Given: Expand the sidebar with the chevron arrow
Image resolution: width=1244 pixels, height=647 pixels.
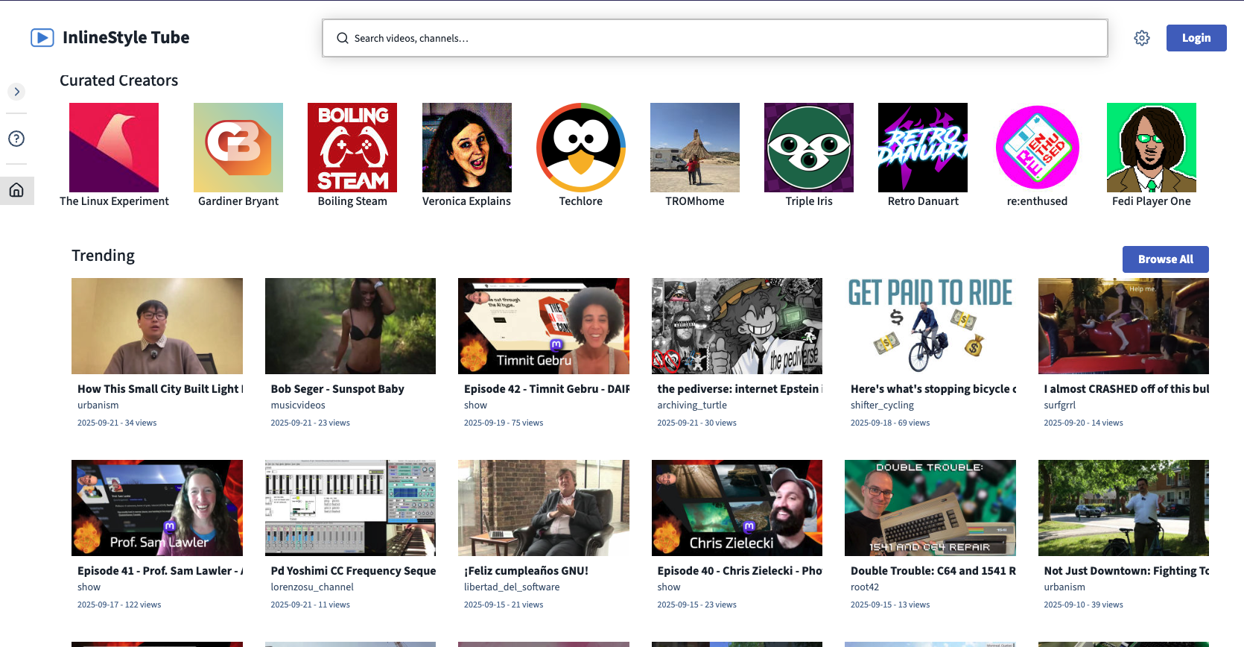Looking at the screenshot, I should point(16,92).
